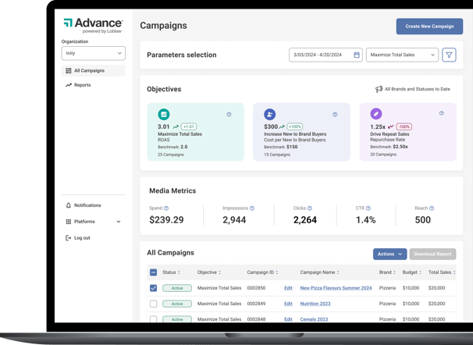Sort table by Campaign Name column arrows
Image resolution: width=473 pixels, height=345 pixels.
[x=338, y=272]
